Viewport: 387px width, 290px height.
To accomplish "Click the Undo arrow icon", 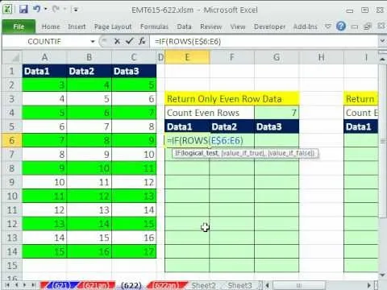I will coord(37,9).
